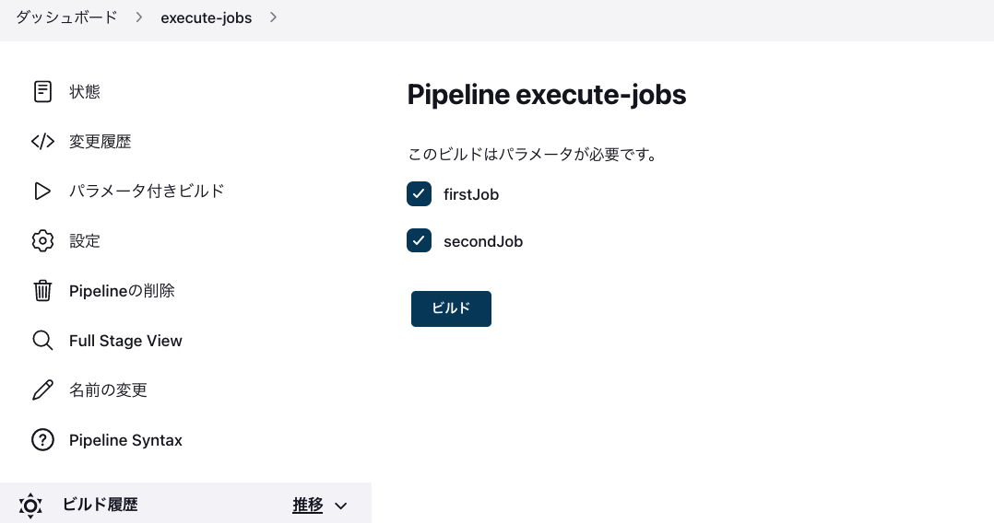Click the play icon for パラメータ付きビルド
994x523 pixels.
point(42,192)
